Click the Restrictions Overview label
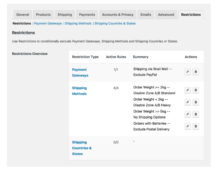 30,54
